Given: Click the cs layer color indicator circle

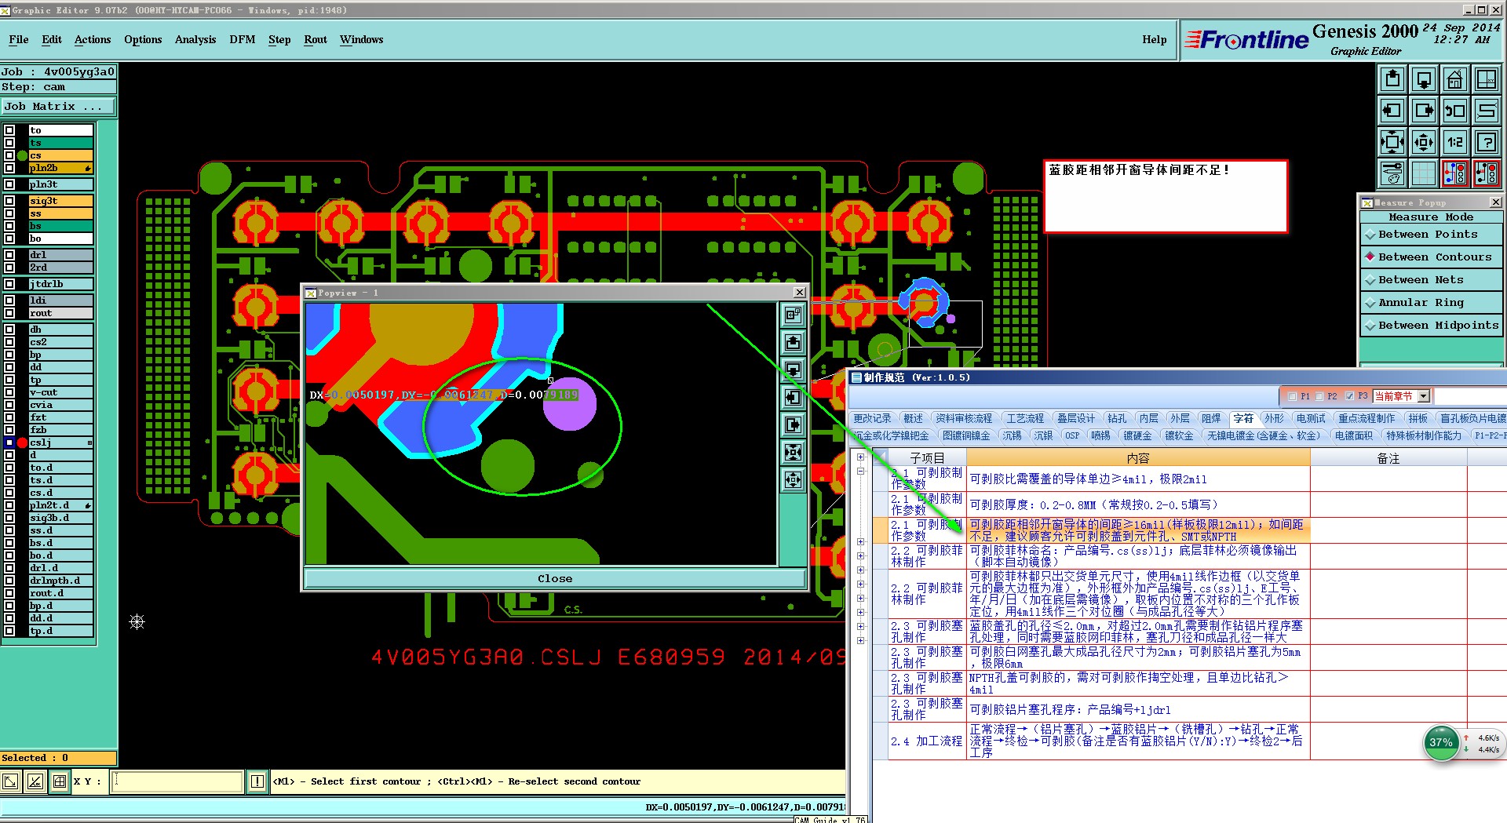Looking at the screenshot, I should 22,155.
